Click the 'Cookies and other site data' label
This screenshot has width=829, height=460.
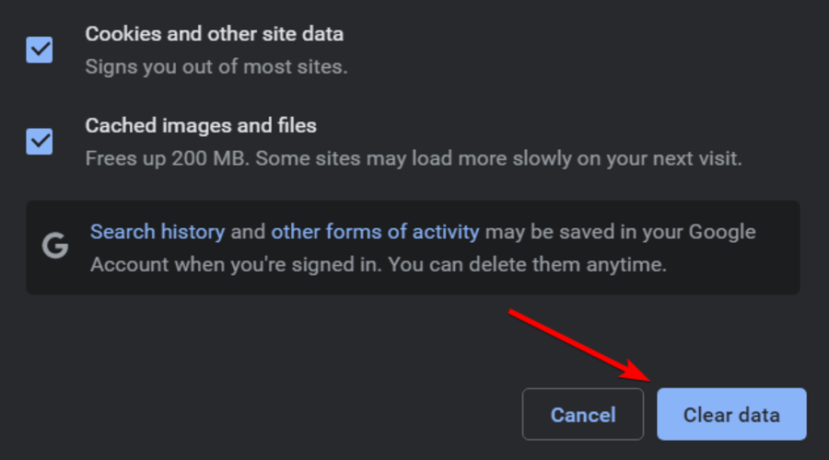tap(214, 34)
